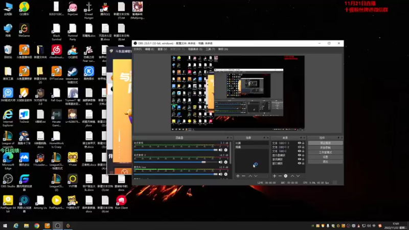Toggle lock for 游戏捕获 source

coord(303,159)
